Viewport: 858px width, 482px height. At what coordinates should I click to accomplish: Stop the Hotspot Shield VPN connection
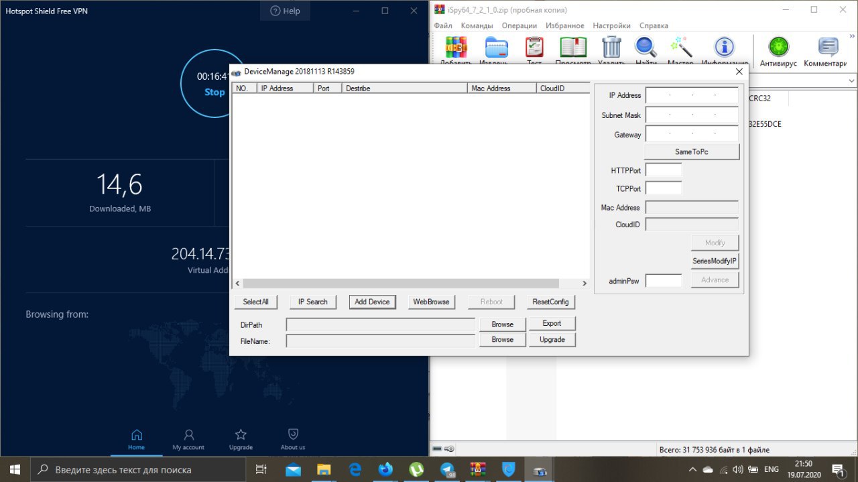click(x=214, y=93)
